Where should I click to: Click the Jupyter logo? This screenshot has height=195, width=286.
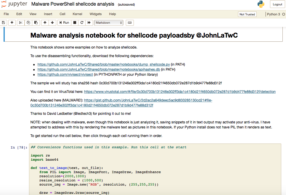click(x=14, y=4)
